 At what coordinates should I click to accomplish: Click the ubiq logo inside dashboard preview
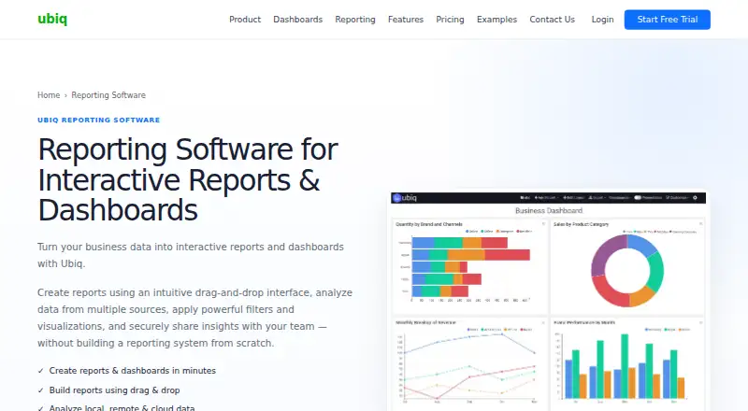coord(405,198)
